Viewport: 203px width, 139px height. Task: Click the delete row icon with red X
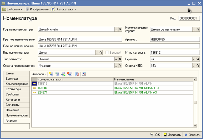[69, 74]
